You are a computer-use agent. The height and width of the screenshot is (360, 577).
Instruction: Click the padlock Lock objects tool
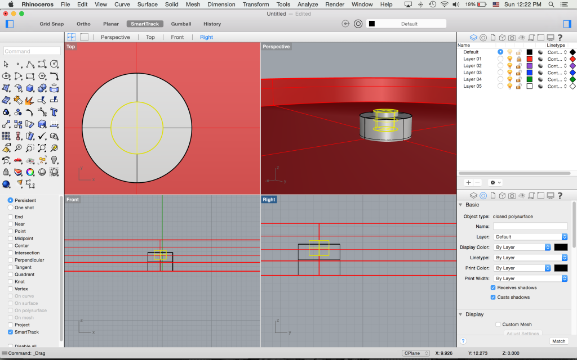pos(6,172)
